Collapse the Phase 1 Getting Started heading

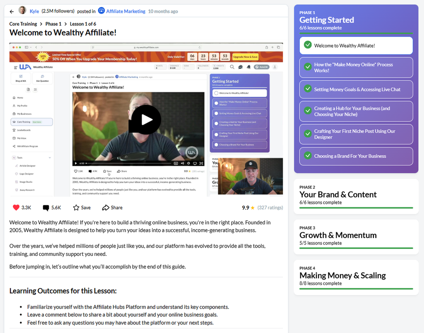(326, 20)
